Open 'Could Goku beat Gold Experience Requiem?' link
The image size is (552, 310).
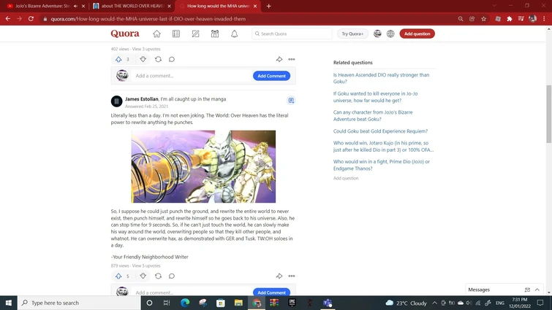(380, 131)
